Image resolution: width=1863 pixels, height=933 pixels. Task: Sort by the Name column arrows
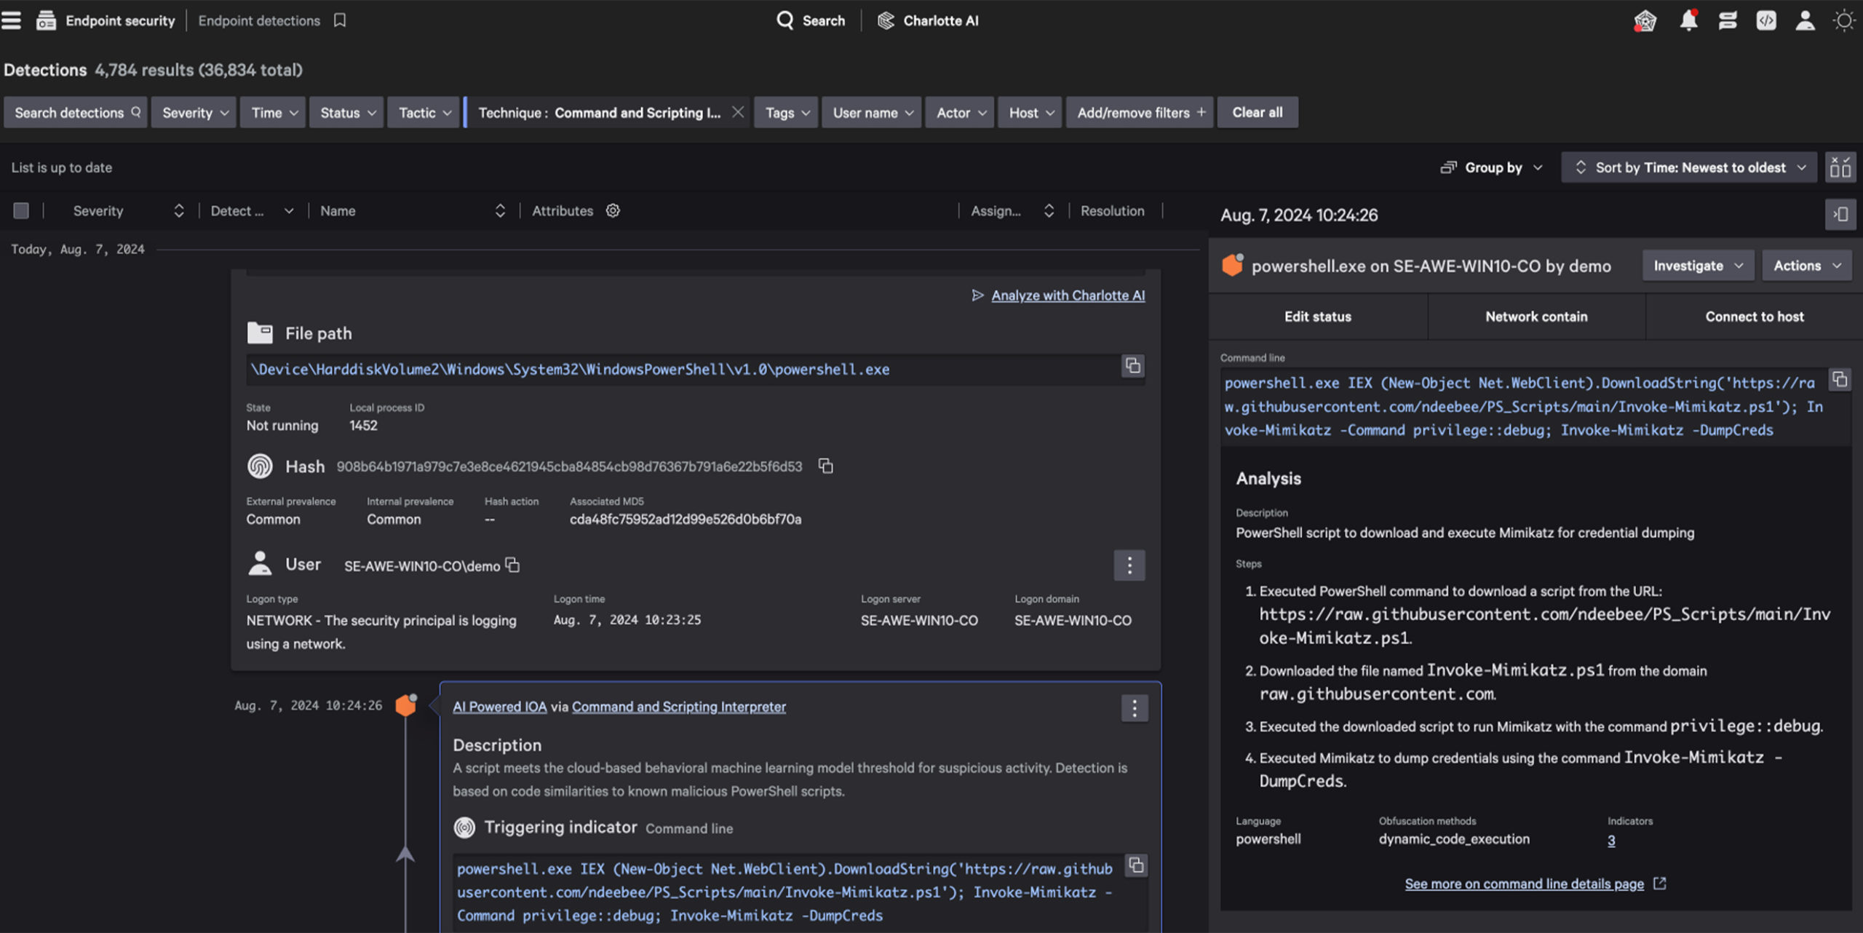pyautogui.click(x=500, y=210)
